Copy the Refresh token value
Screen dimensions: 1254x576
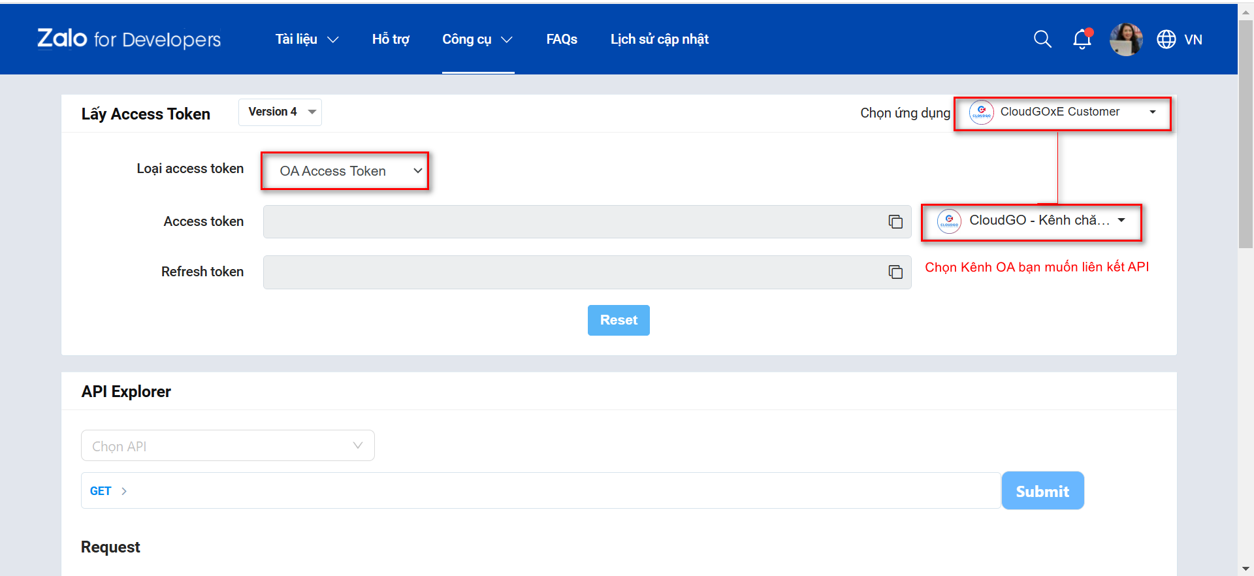895,272
